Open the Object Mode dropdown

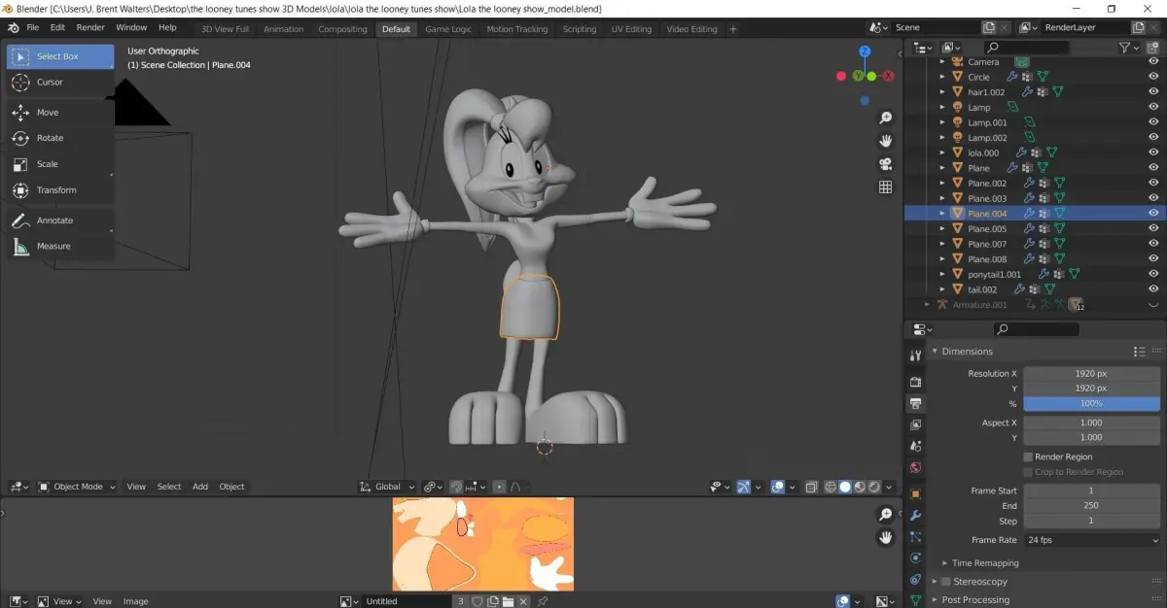(77, 487)
